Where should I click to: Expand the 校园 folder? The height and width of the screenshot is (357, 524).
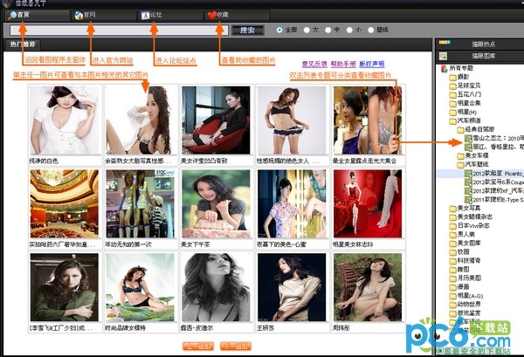tap(452, 252)
